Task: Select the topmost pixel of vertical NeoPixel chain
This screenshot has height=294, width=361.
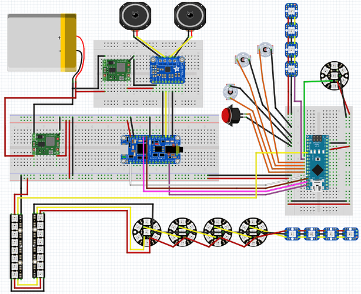Action: coord(292,11)
